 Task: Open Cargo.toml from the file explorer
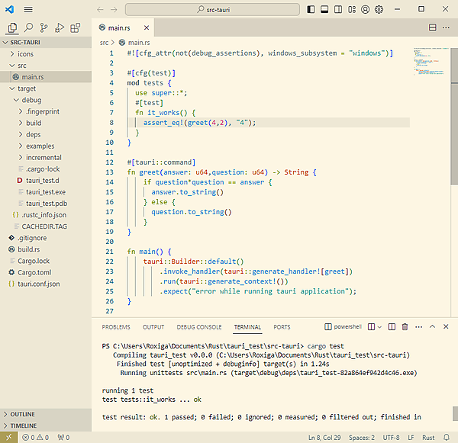click(x=34, y=272)
